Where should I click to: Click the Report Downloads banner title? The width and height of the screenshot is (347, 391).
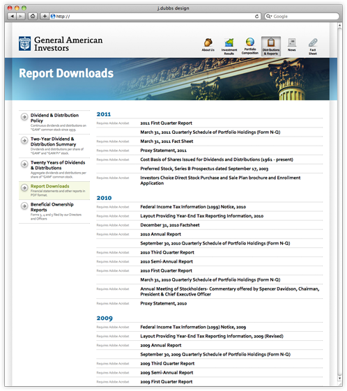point(66,73)
